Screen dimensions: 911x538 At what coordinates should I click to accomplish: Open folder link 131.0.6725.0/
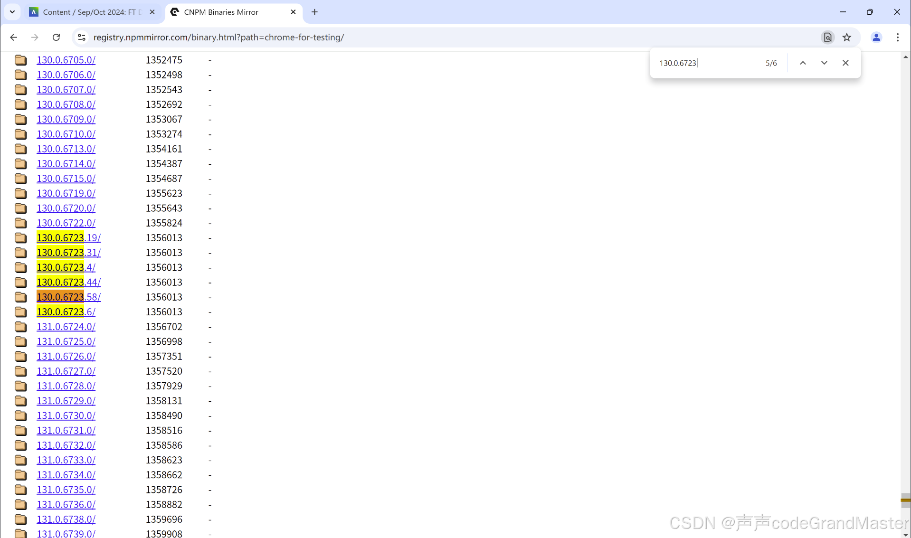tap(66, 341)
